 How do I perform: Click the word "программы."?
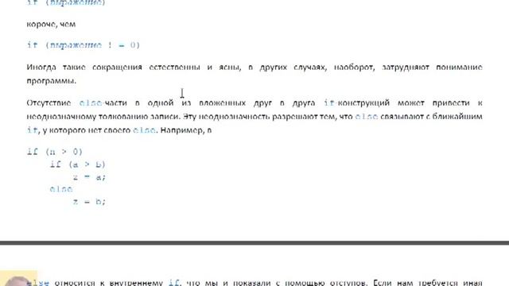51,81
